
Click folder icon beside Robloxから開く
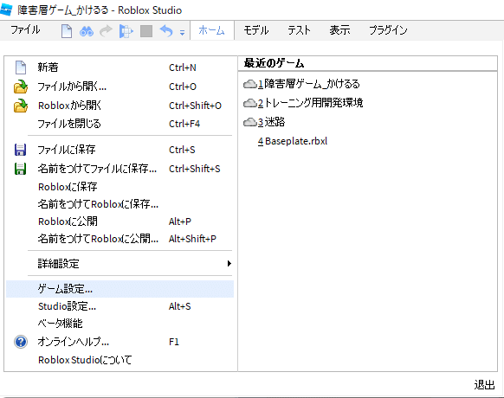21,106
